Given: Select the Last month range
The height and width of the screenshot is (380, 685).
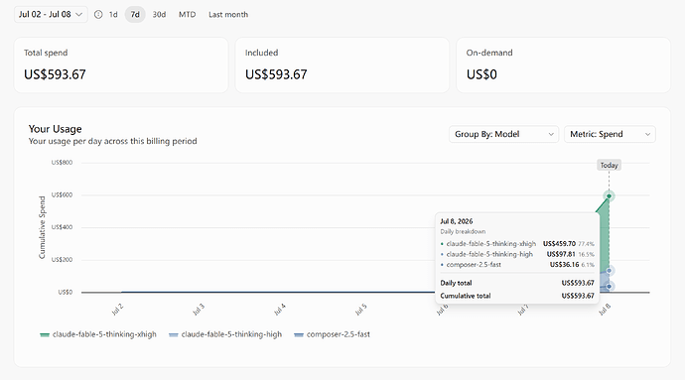Looking at the screenshot, I should click(228, 15).
